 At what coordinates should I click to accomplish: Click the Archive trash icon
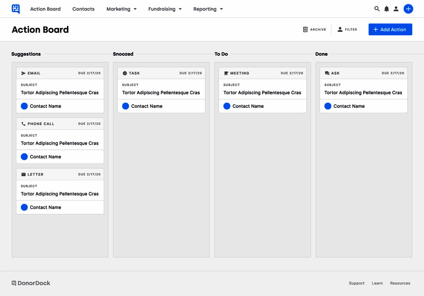[x=305, y=29]
